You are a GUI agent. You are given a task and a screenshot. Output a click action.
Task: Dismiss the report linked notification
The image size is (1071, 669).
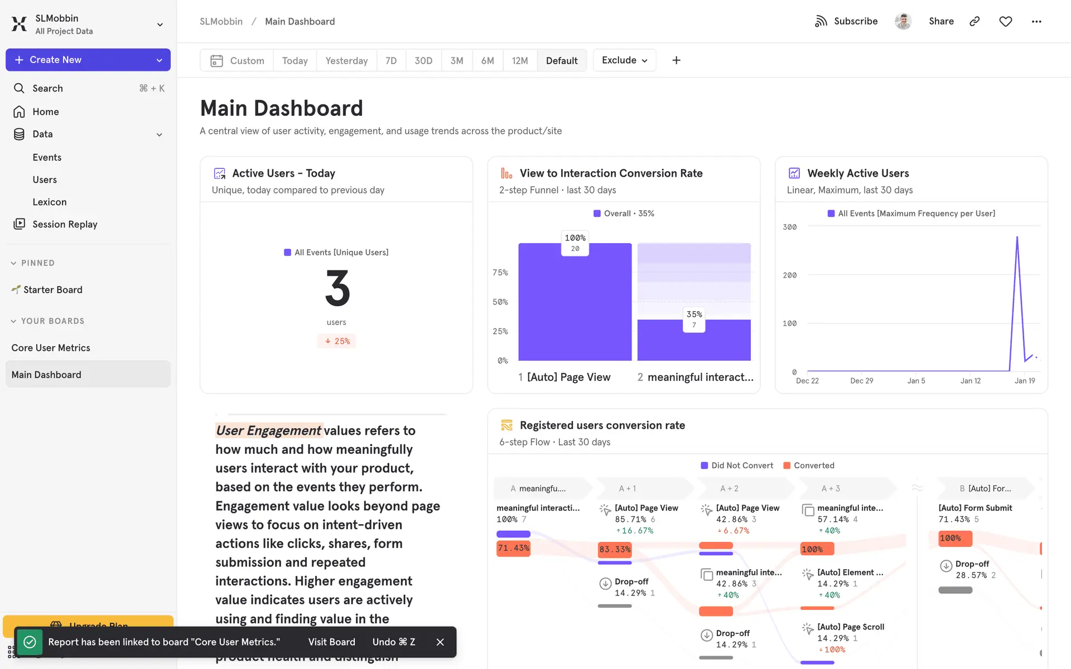point(440,642)
